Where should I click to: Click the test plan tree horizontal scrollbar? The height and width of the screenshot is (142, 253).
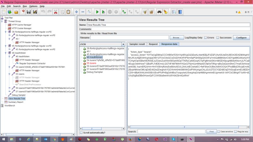pyautogui.click(x=33, y=134)
